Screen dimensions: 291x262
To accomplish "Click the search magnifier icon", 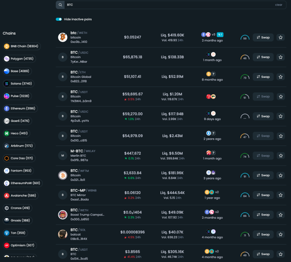I will point(60,5).
